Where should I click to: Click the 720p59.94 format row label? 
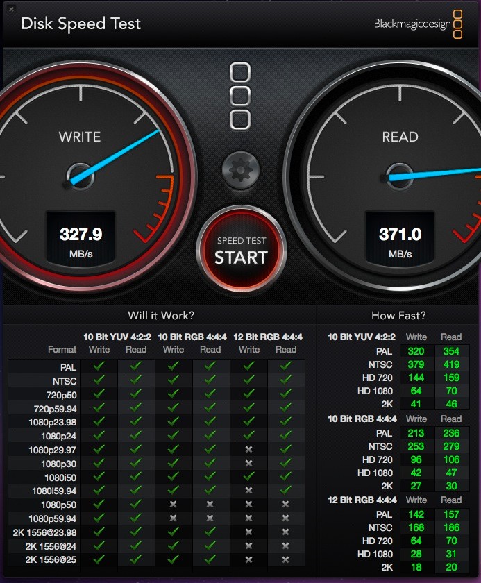click(55, 409)
